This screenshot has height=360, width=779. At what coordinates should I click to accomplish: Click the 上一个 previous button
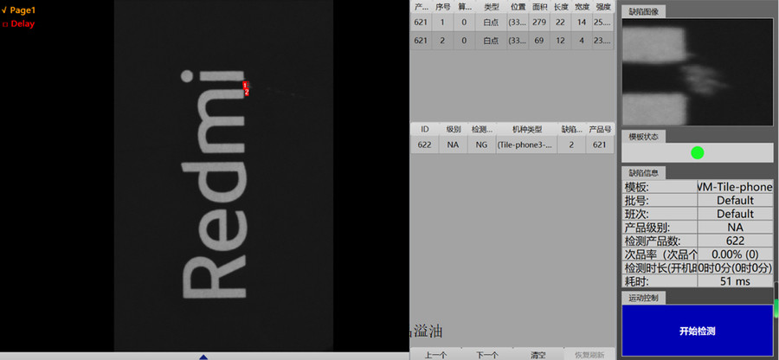pos(435,355)
